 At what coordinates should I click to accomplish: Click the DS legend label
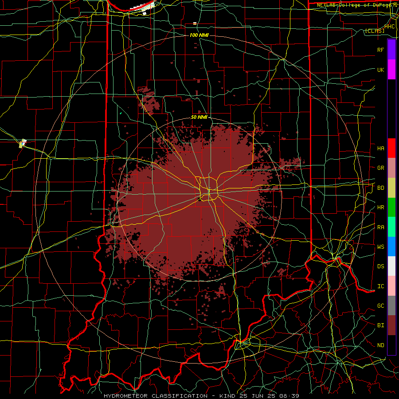tap(380, 266)
